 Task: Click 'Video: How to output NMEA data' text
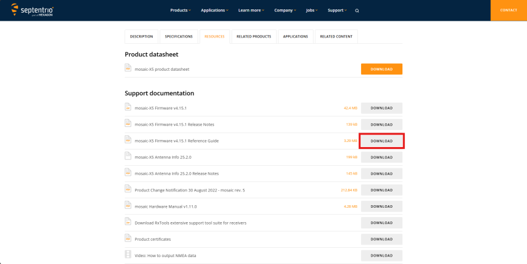[x=165, y=256]
